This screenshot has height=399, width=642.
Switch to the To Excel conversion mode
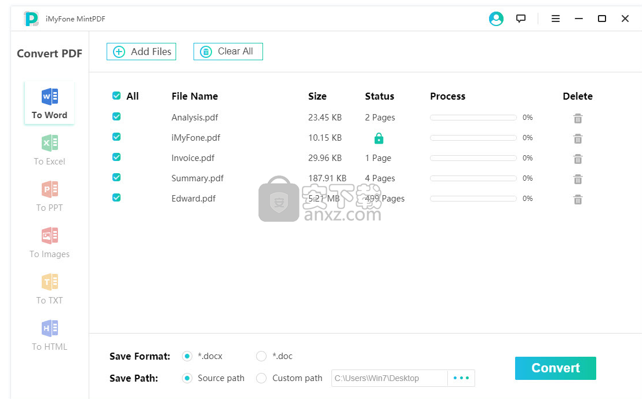50,150
